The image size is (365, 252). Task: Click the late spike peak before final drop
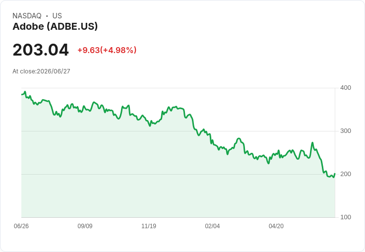coord(312,142)
